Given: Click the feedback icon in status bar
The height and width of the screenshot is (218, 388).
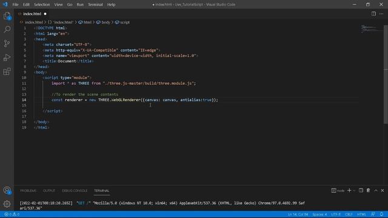Looking at the screenshot, I should (373, 214).
